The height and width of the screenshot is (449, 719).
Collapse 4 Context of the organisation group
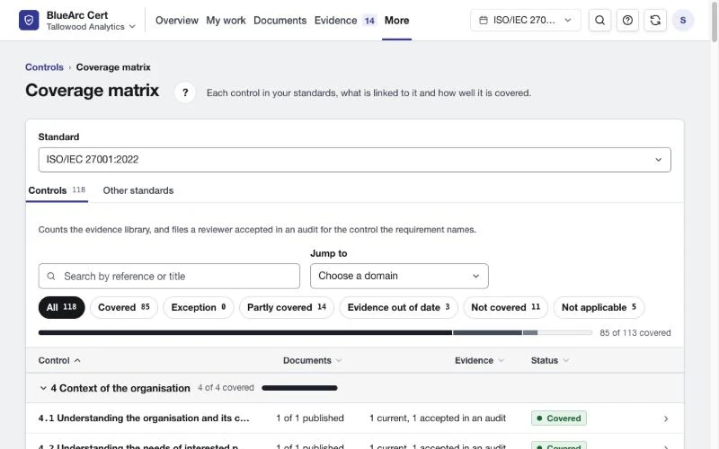[x=43, y=388]
